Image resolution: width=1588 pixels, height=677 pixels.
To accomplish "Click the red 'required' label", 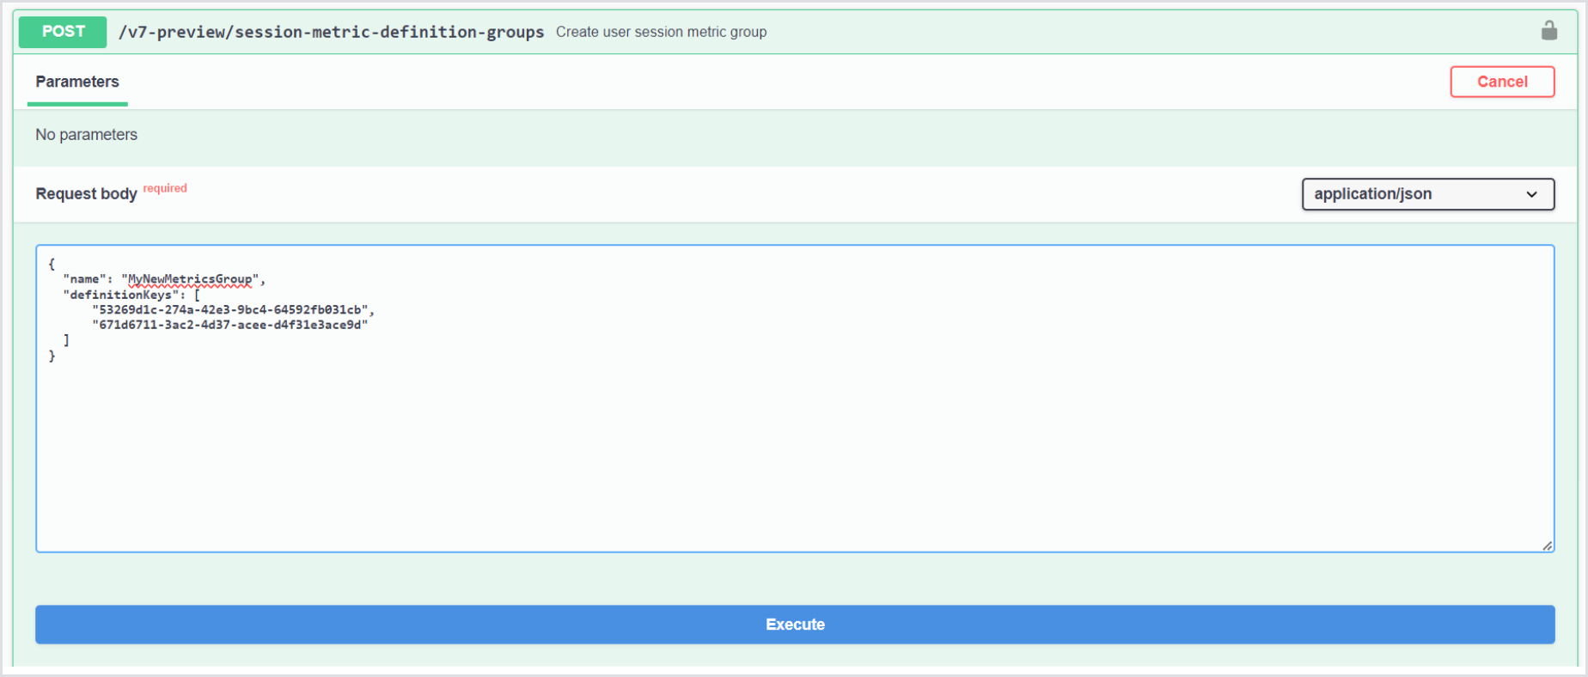I will [165, 188].
